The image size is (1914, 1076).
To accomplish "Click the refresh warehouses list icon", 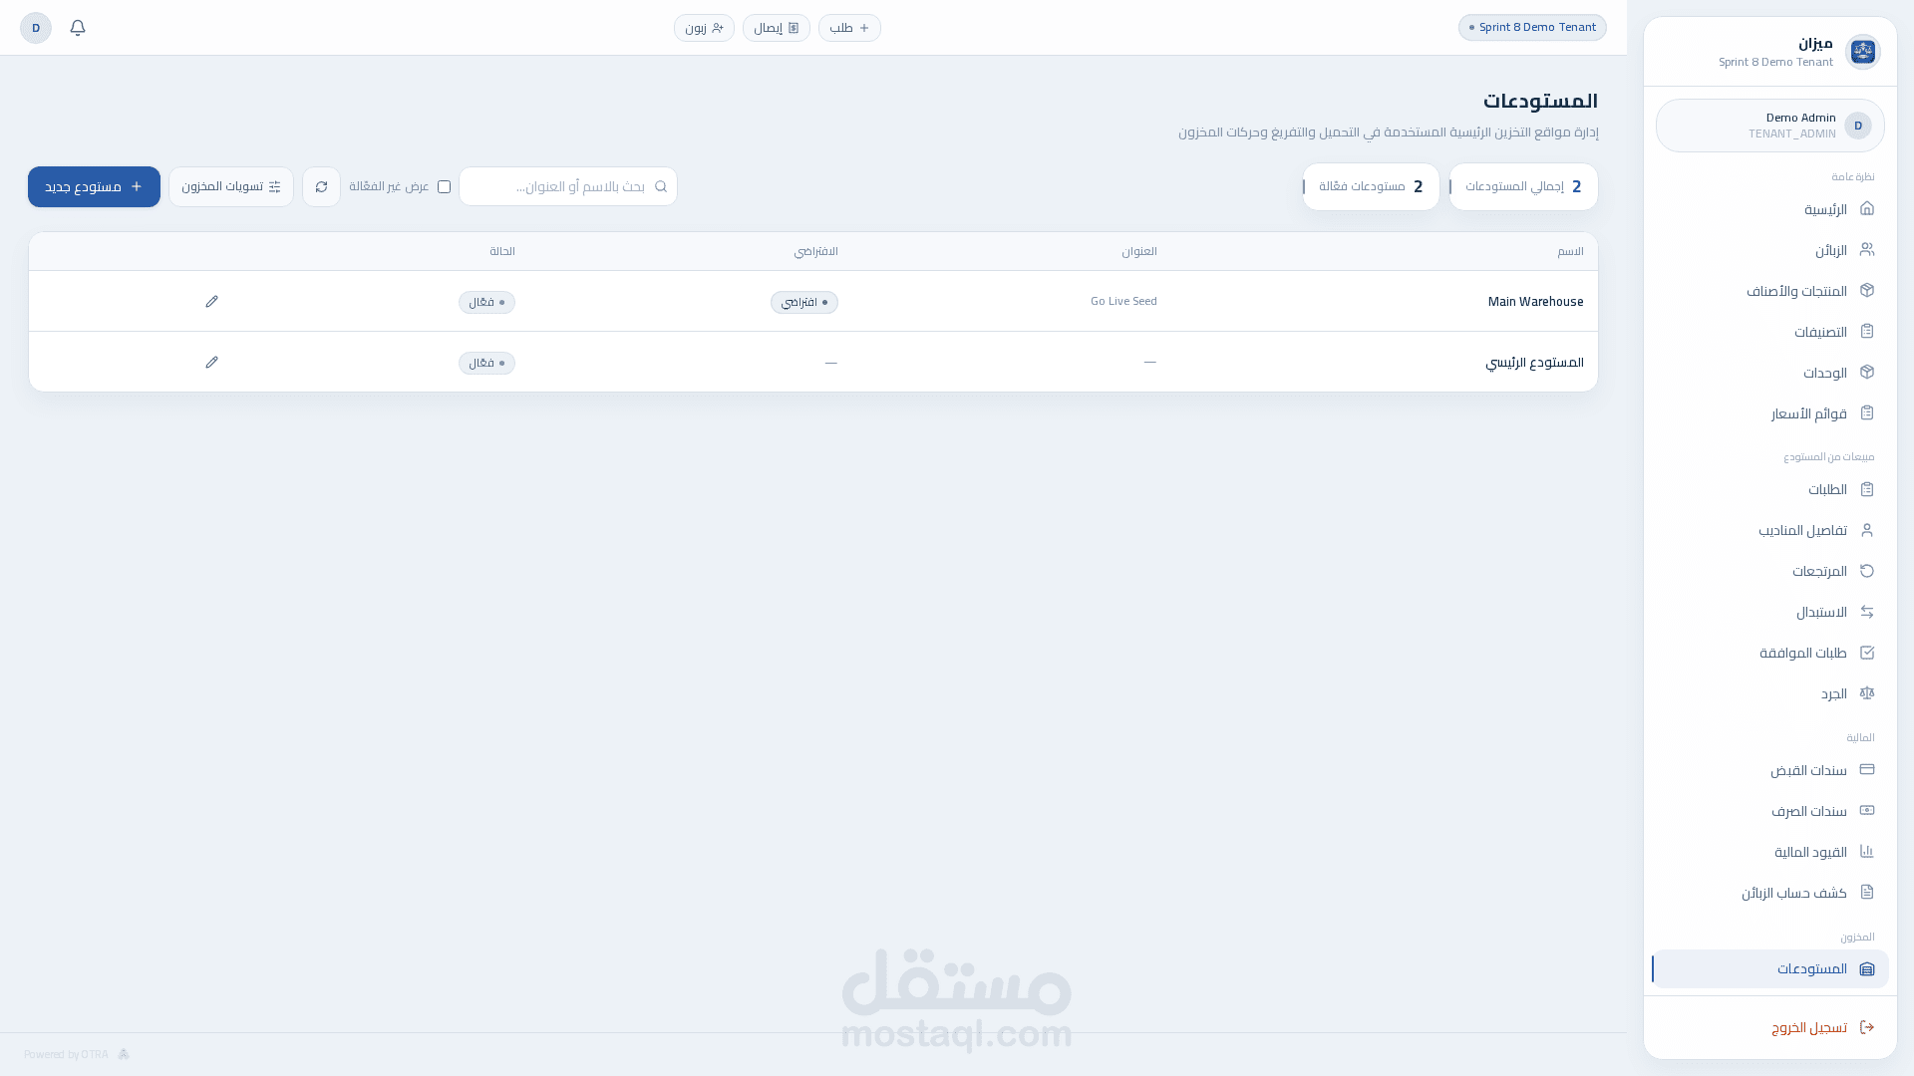I will [321, 187].
